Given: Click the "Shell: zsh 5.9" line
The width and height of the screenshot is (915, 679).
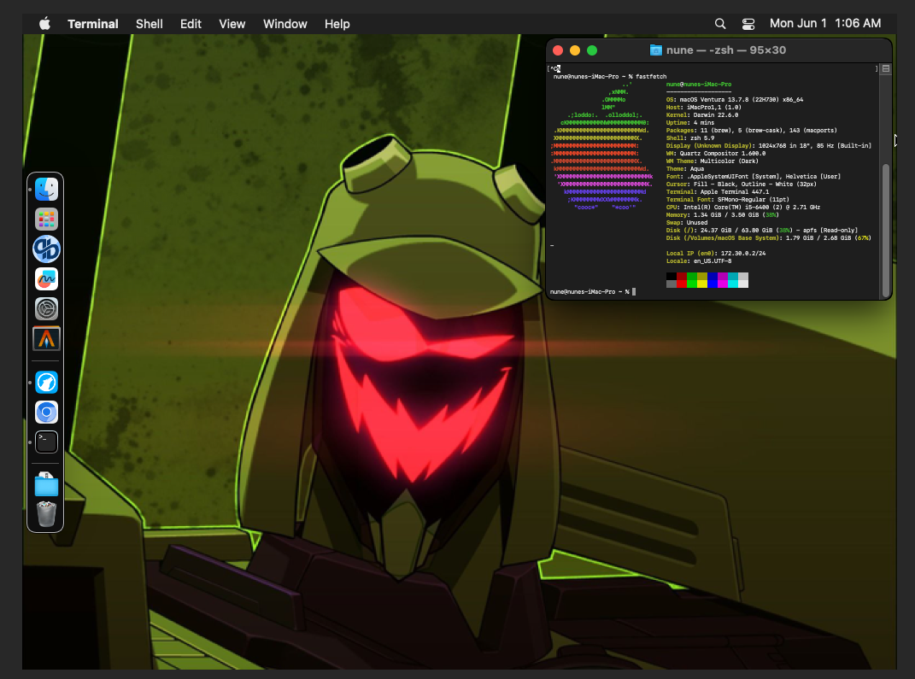Looking at the screenshot, I should [x=689, y=138].
